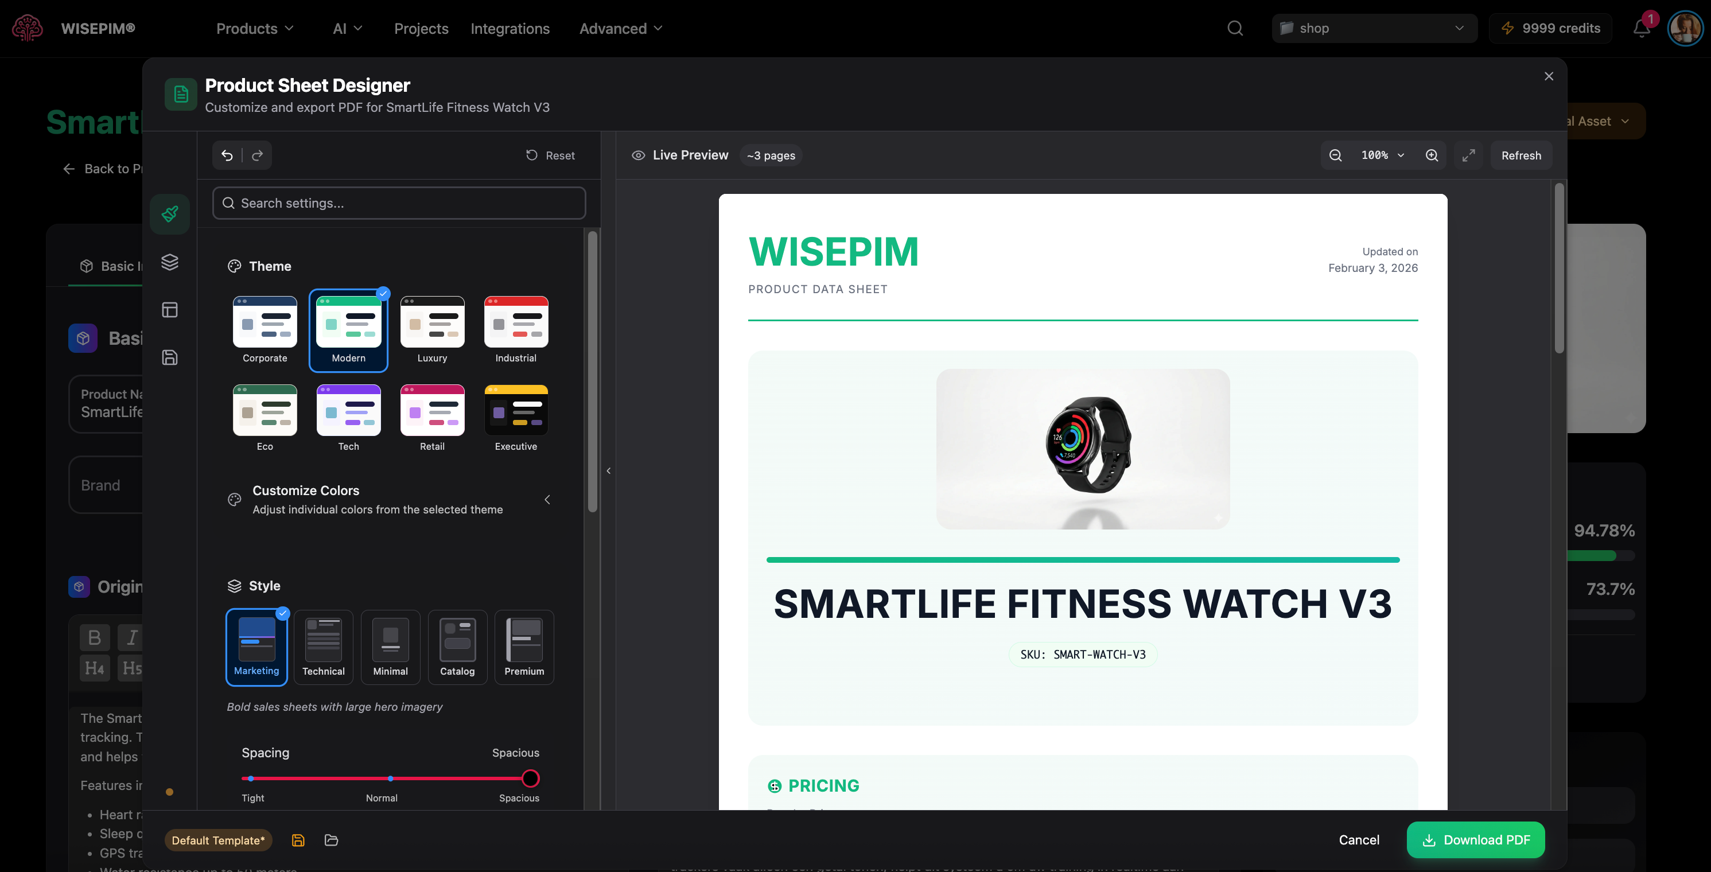Image resolution: width=1711 pixels, height=872 pixels.
Task: Click the zoom out magnifier icon
Action: [x=1336, y=155]
